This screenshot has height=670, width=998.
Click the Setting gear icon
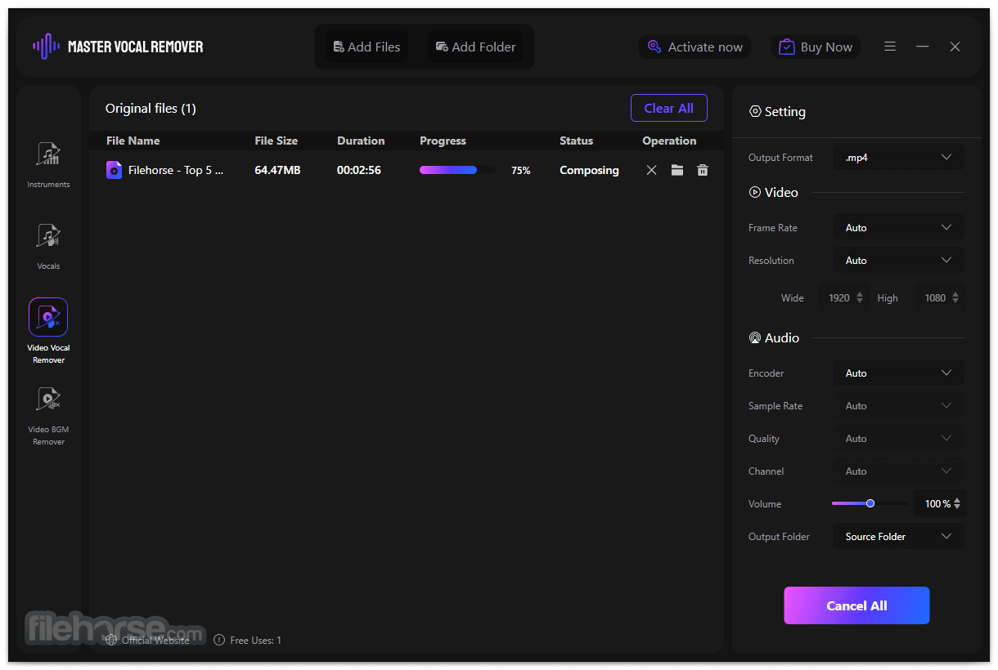pyautogui.click(x=755, y=112)
